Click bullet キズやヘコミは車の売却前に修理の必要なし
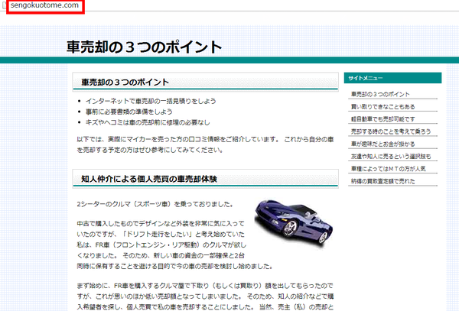The width and height of the screenshot is (459, 311). [148, 122]
